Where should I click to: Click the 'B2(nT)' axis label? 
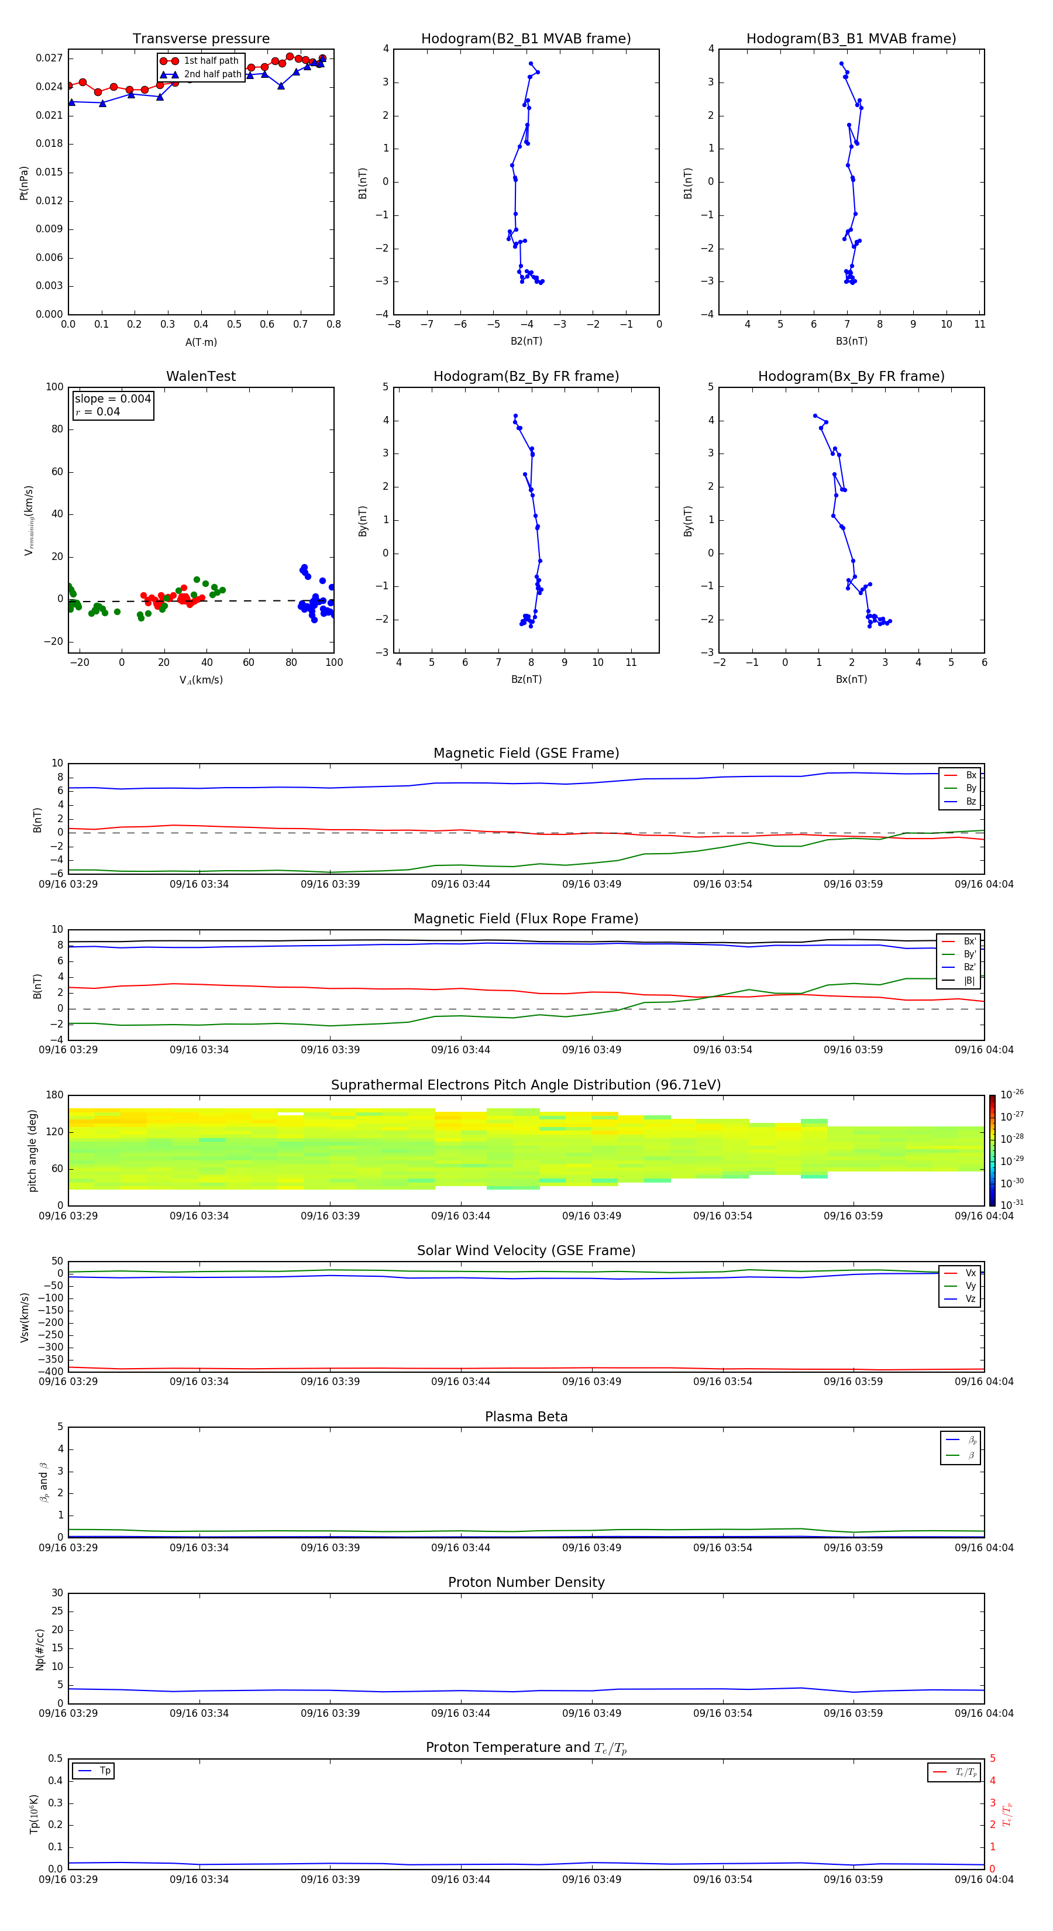[x=526, y=341]
